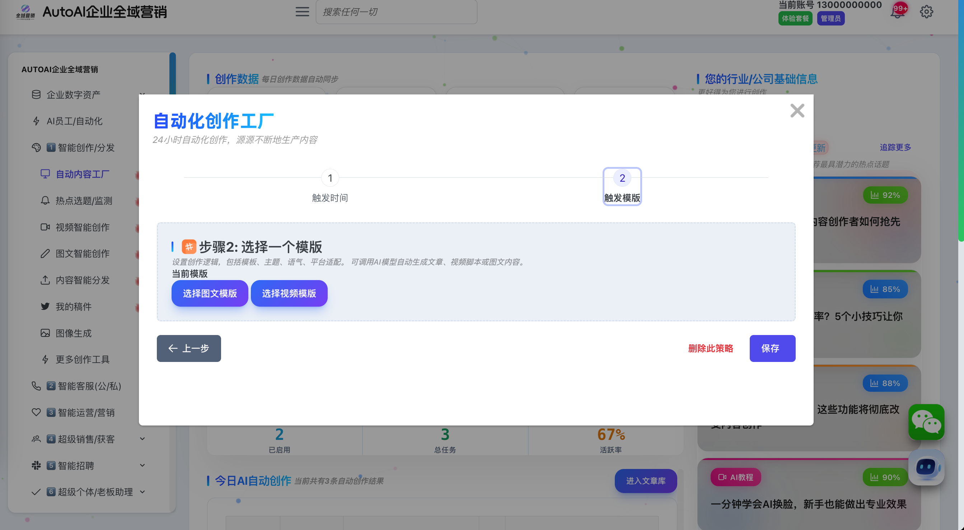Image resolution: width=964 pixels, height=530 pixels.
Task: Click the 图像生成 sidebar item
Action: pos(73,333)
